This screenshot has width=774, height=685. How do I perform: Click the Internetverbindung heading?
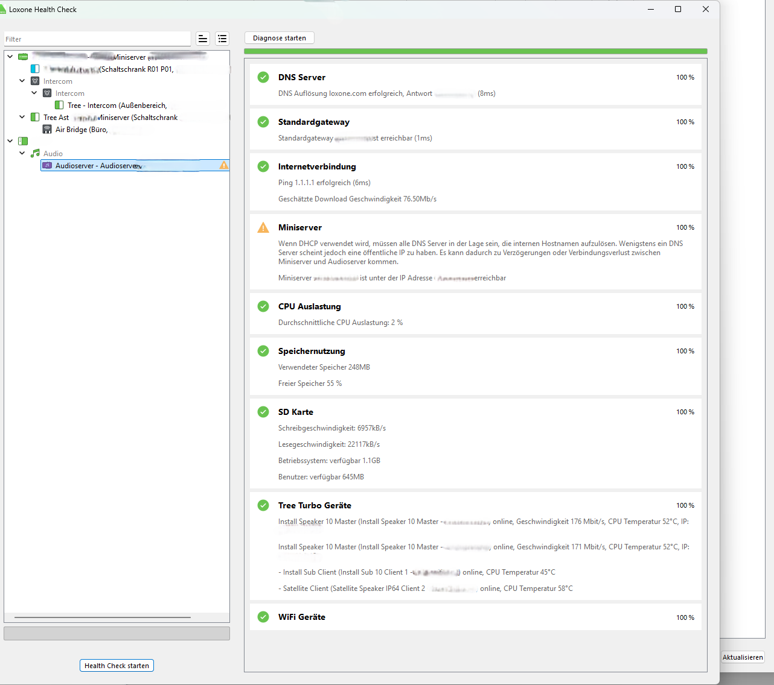click(x=317, y=166)
